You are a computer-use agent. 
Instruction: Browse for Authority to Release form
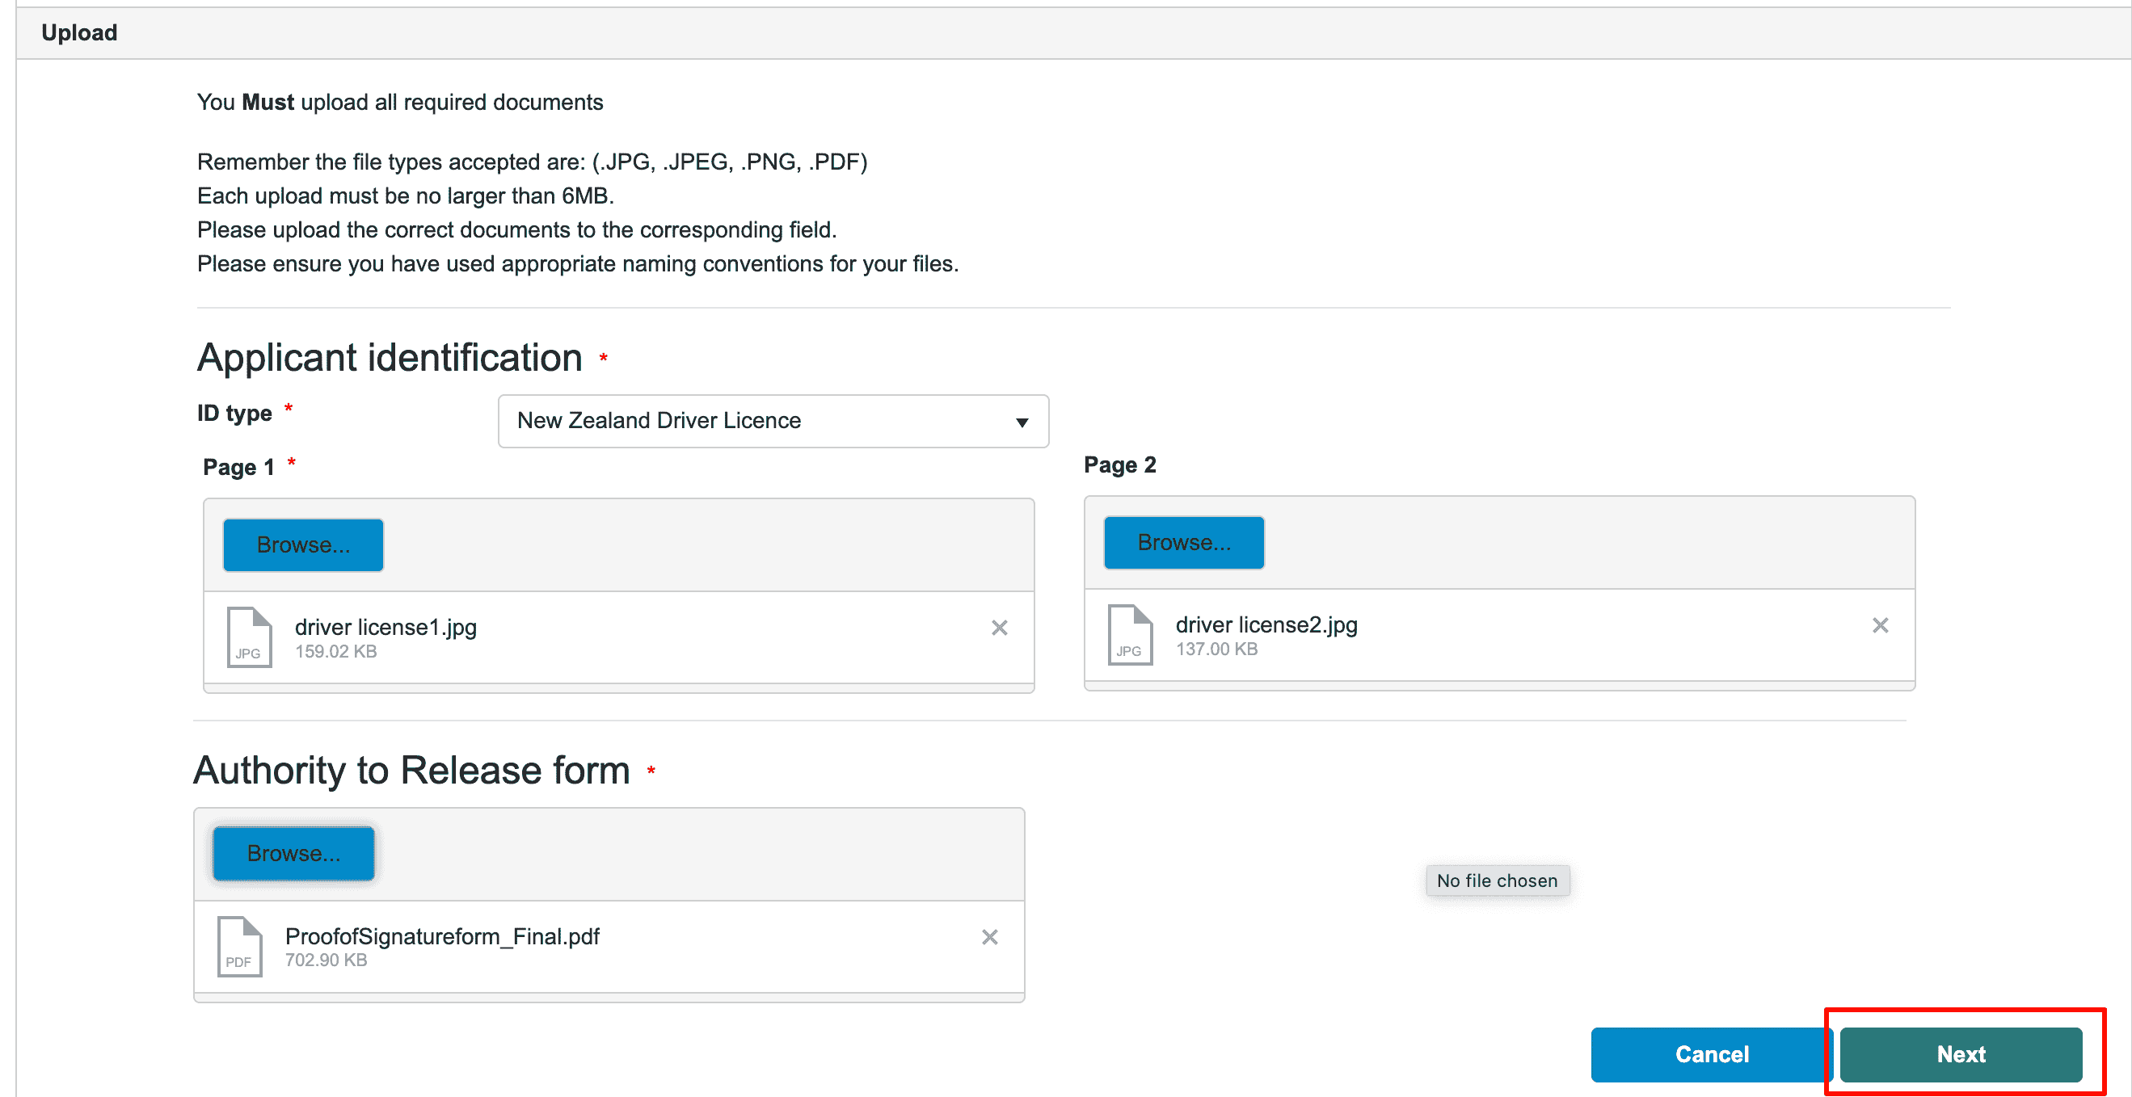tap(293, 853)
